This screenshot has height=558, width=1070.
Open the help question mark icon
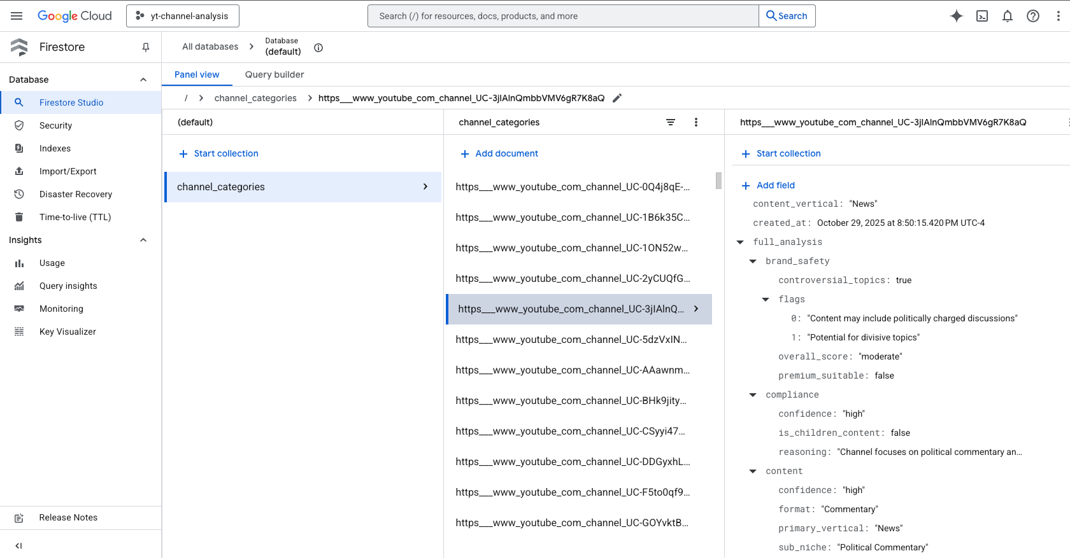(x=1033, y=16)
